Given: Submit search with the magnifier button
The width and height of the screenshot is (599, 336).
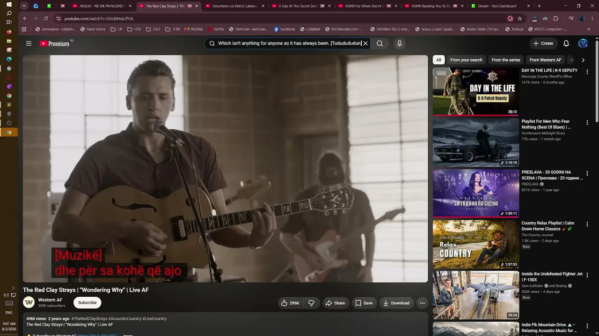Looking at the screenshot, I should 380,43.
